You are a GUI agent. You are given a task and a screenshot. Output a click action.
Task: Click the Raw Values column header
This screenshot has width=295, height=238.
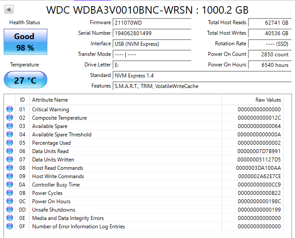[x=253, y=99]
